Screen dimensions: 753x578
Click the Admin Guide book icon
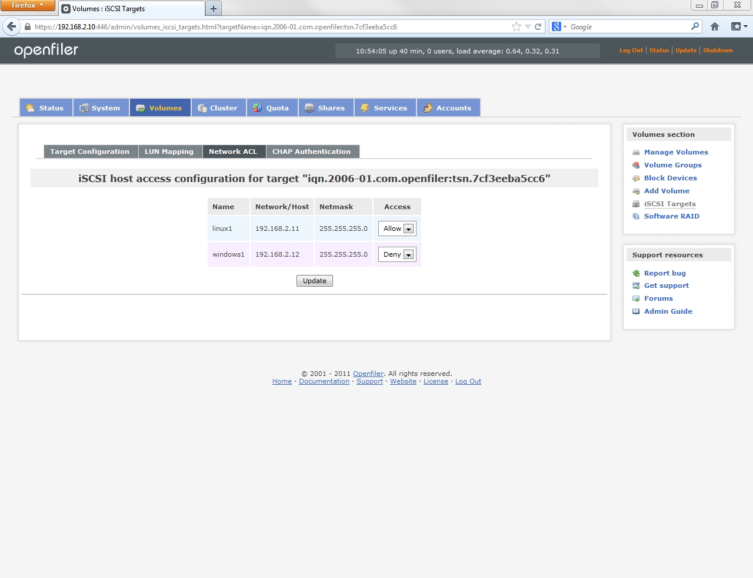[636, 312]
